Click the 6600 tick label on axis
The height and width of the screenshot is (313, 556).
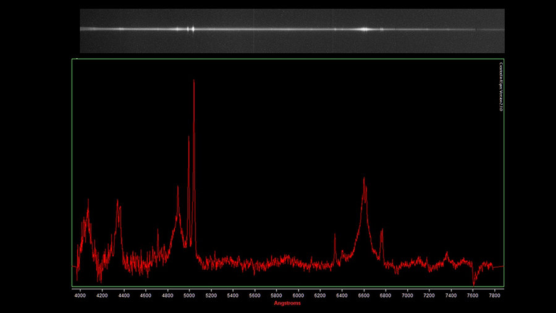(x=363, y=295)
